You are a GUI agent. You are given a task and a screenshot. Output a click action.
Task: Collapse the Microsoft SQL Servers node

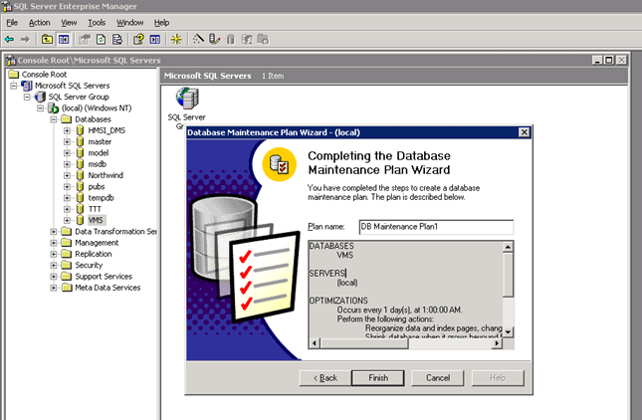[14, 86]
